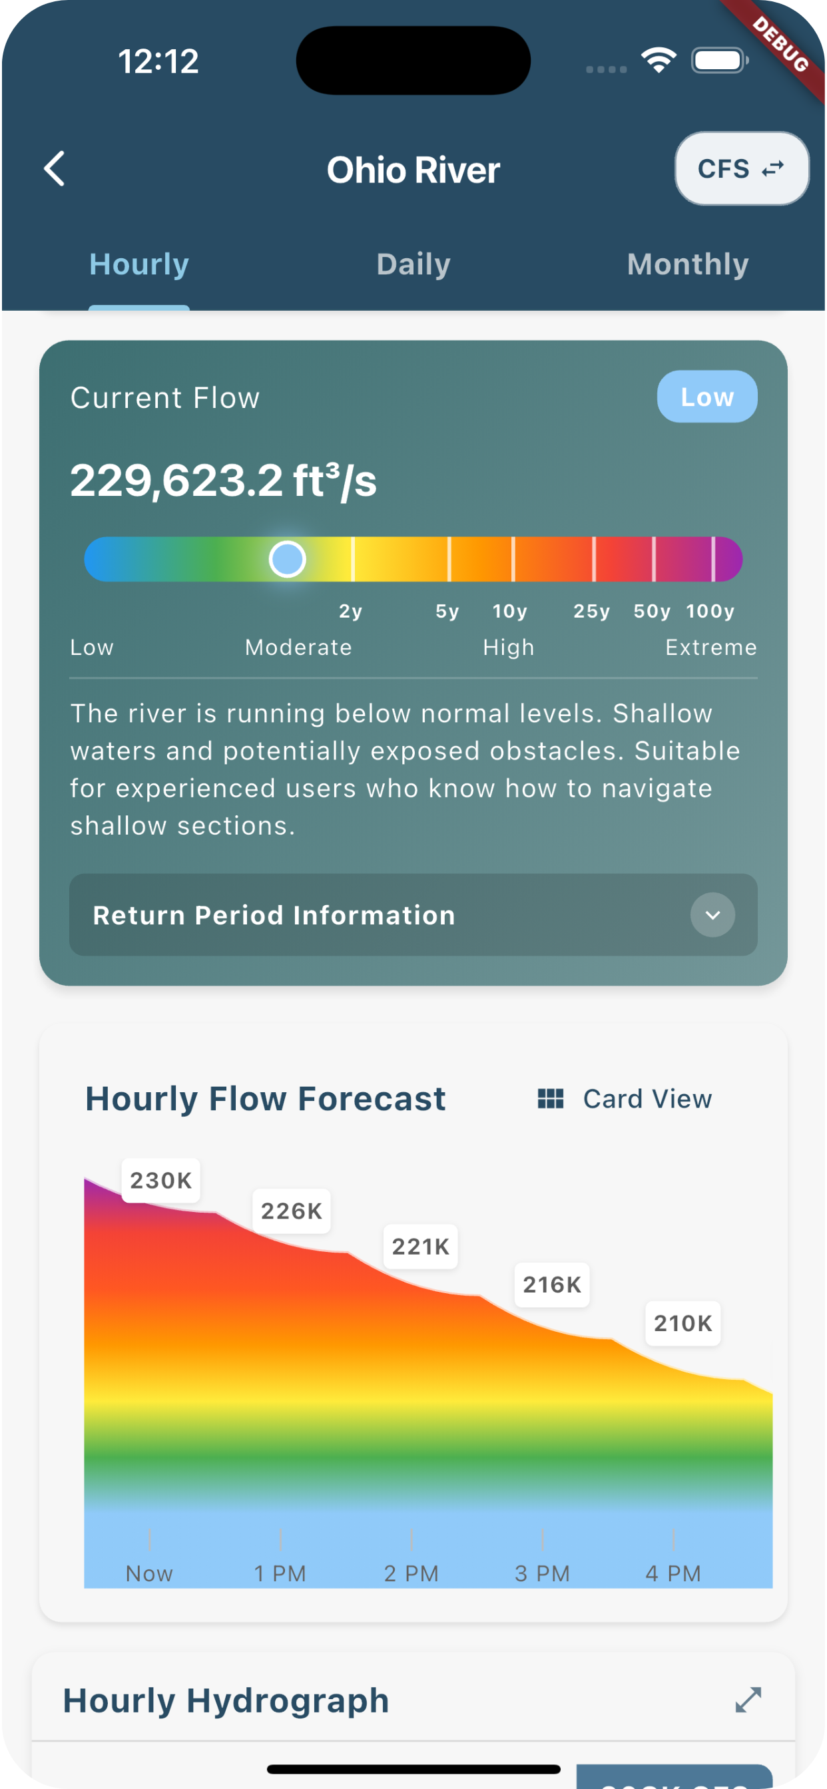Toggle Card View for hourly forecast
This screenshot has width=827, height=1789.
pos(647,1099)
